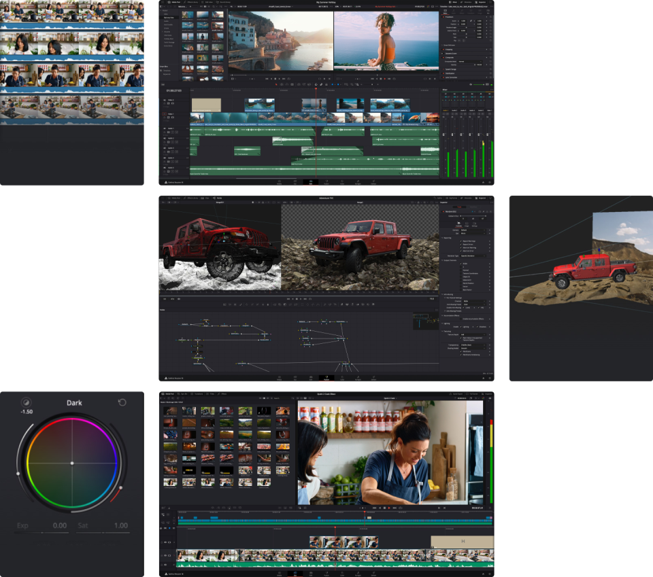Select the first thumbnail in the Cut page media pool
653x577 pixels.
pyautogui.click(x=170, y=411)
